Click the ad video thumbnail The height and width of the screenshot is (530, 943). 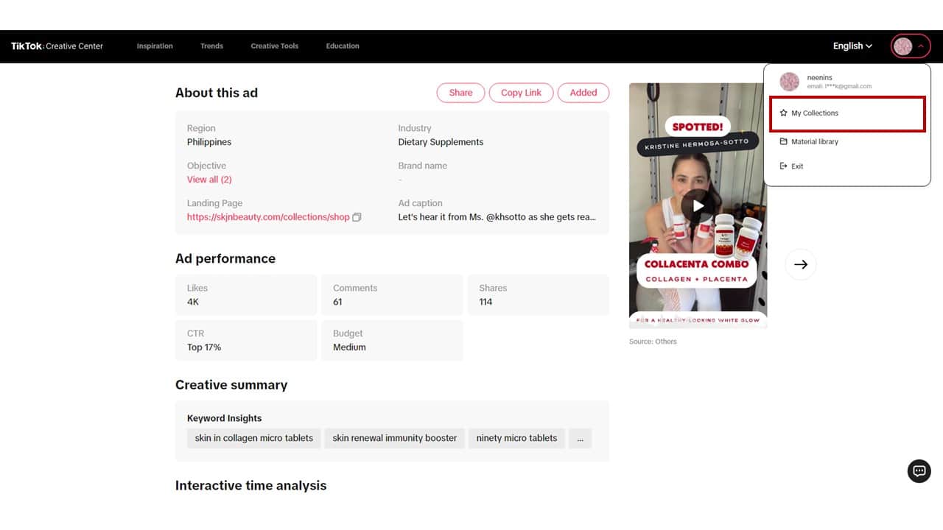698,205
